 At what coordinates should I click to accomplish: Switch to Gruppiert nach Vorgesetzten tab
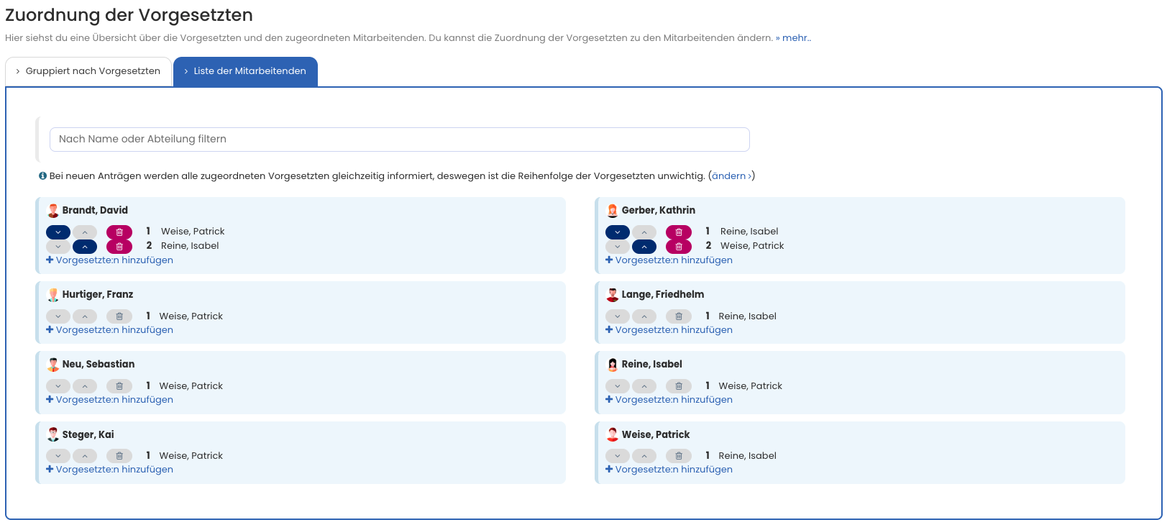tap(88, 71)
